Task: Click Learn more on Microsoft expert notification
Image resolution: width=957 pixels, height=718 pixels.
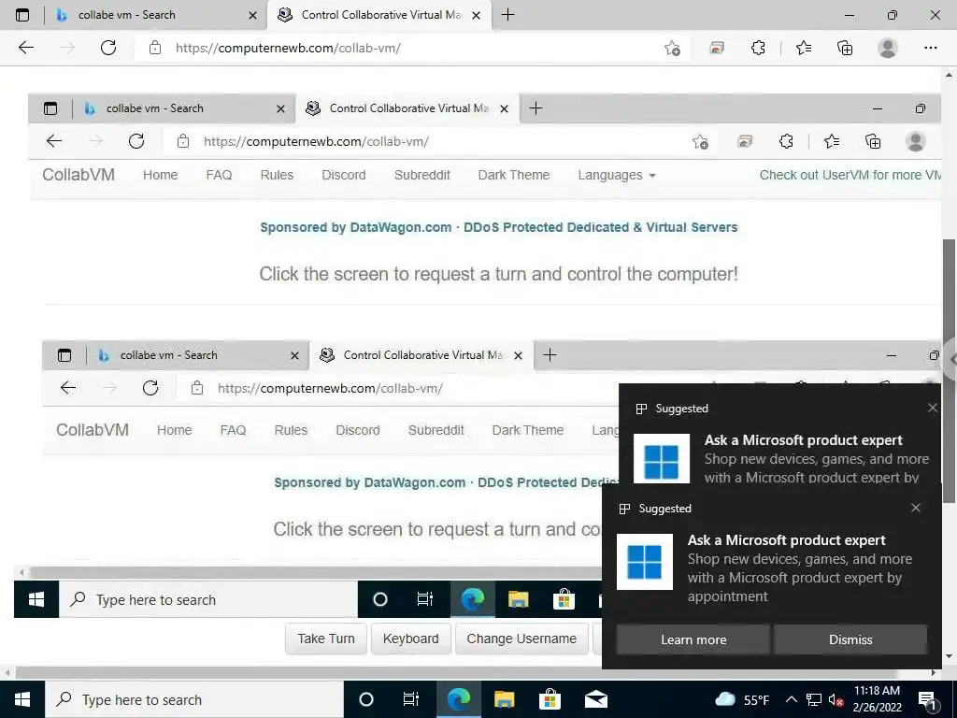Action: [693, 639]
